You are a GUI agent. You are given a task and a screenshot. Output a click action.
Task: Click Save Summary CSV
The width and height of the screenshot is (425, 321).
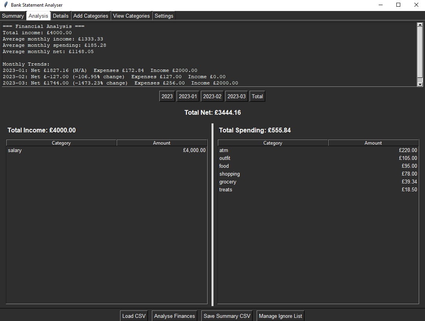[227, 316]
